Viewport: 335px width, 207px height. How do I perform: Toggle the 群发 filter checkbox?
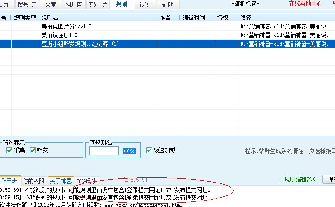[x=33, y=150]
